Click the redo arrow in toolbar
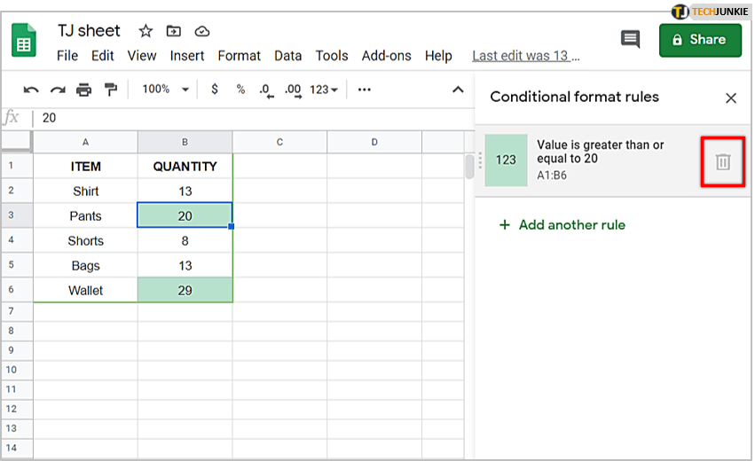 (58, 90)
